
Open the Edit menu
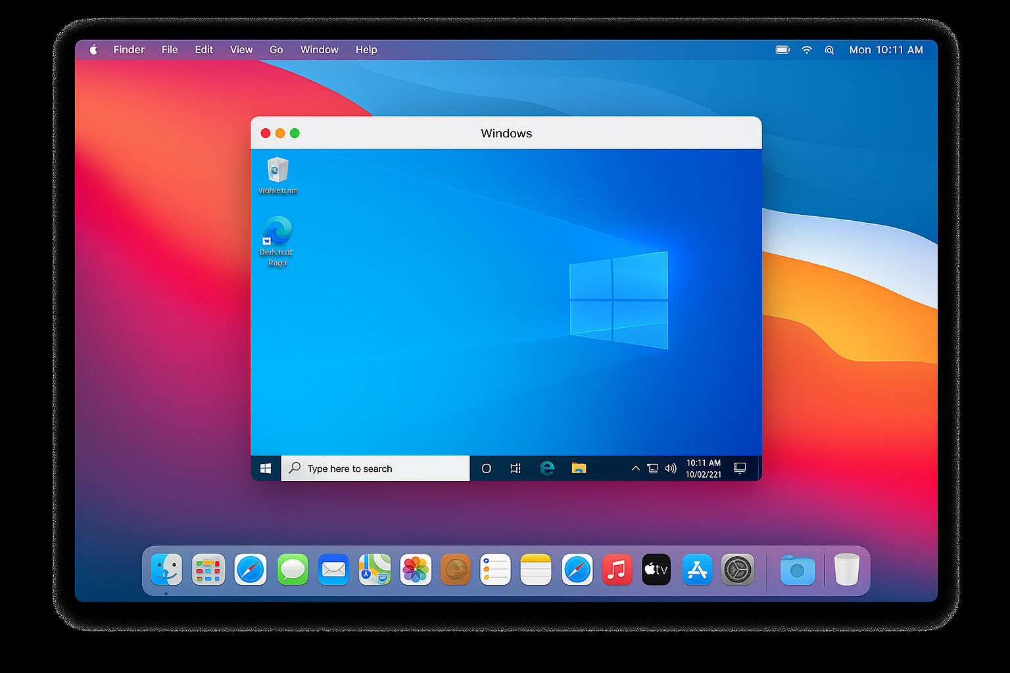(204, 50)
